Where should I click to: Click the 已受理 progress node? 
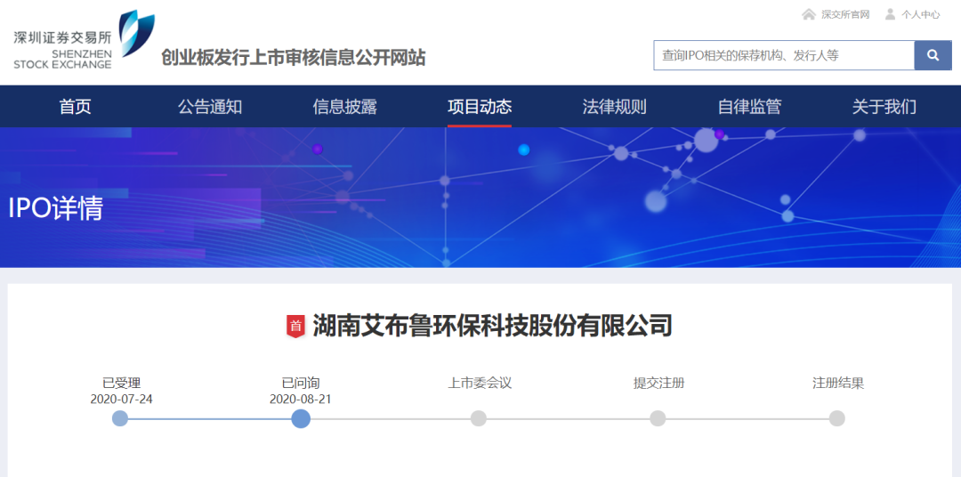point(120,419)
